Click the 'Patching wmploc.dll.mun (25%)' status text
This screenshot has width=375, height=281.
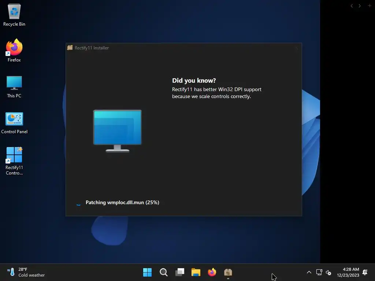tap(122, 202)
